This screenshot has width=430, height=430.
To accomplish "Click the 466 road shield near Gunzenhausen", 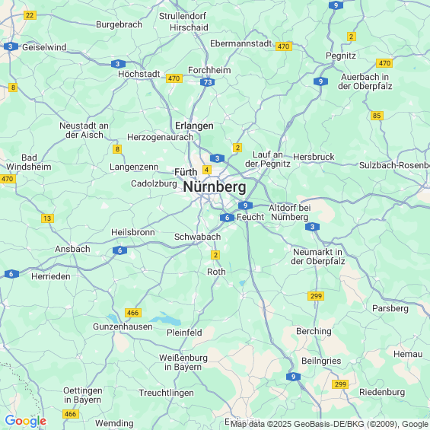I will point(133,313).
